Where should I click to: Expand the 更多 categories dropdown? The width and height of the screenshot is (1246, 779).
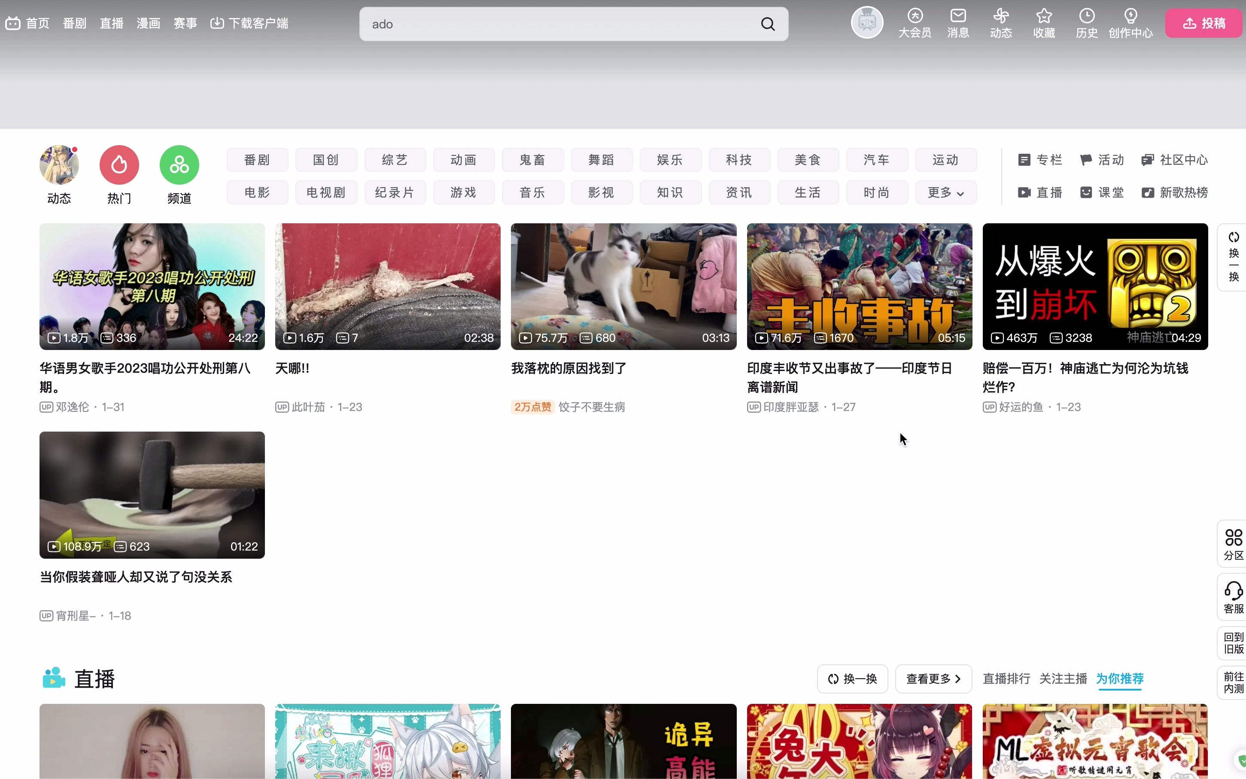(x=946, y=193)
